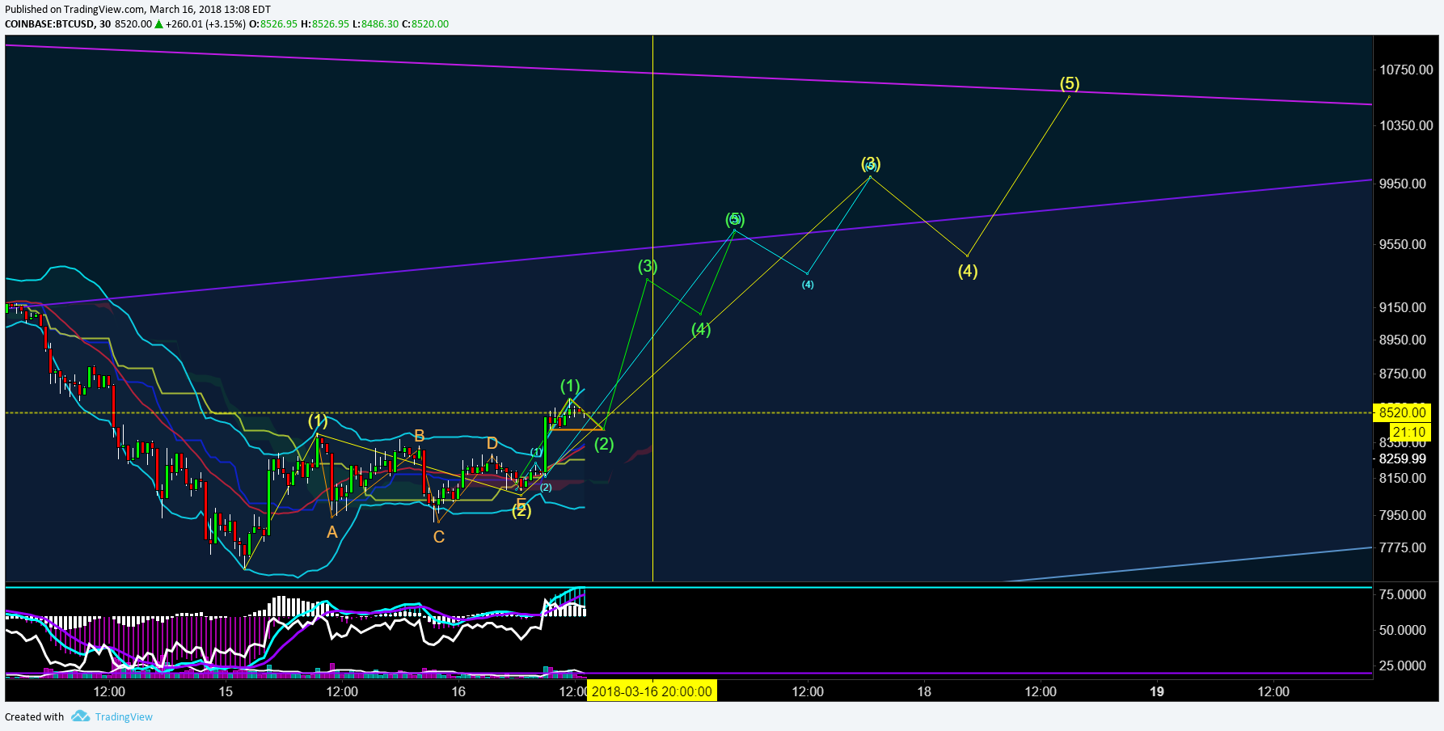Select the orange A wave label
This screenshot has height=731, width=1444.
(331, 532)
